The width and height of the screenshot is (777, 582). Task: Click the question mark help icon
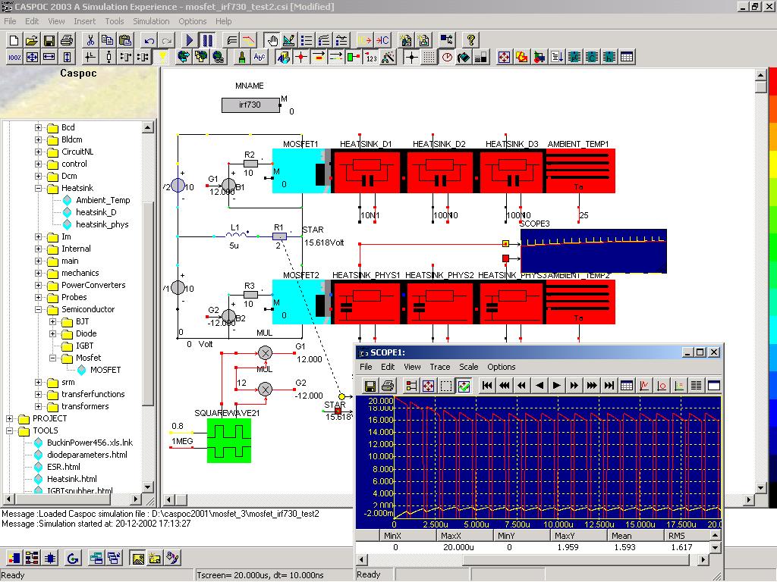471,40
